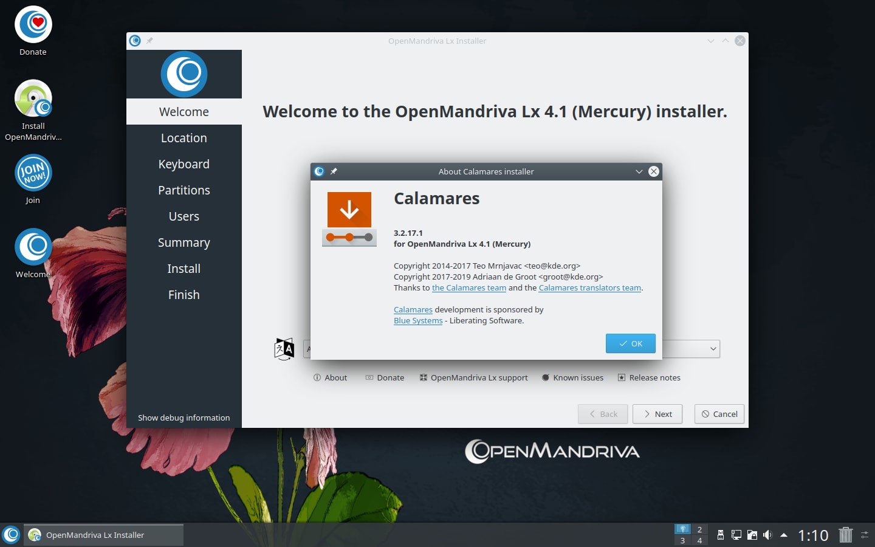875x547 pixels.
Task: Open the Join Now desktop icon
Action: [33, 173]
